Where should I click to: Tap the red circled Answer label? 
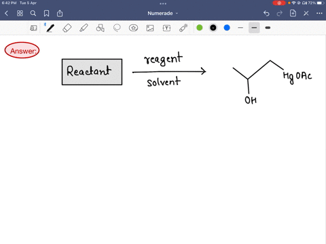pos(22,50)
